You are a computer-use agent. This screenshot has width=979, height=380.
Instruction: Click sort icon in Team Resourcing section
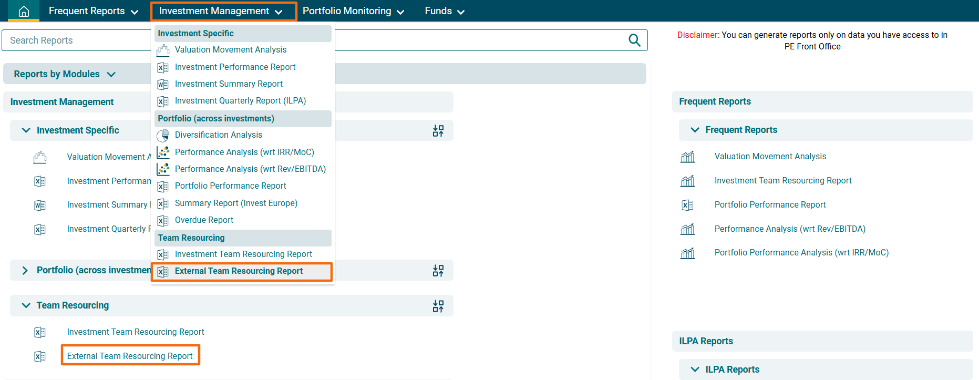pyautogui.click(x=438, y=306)
